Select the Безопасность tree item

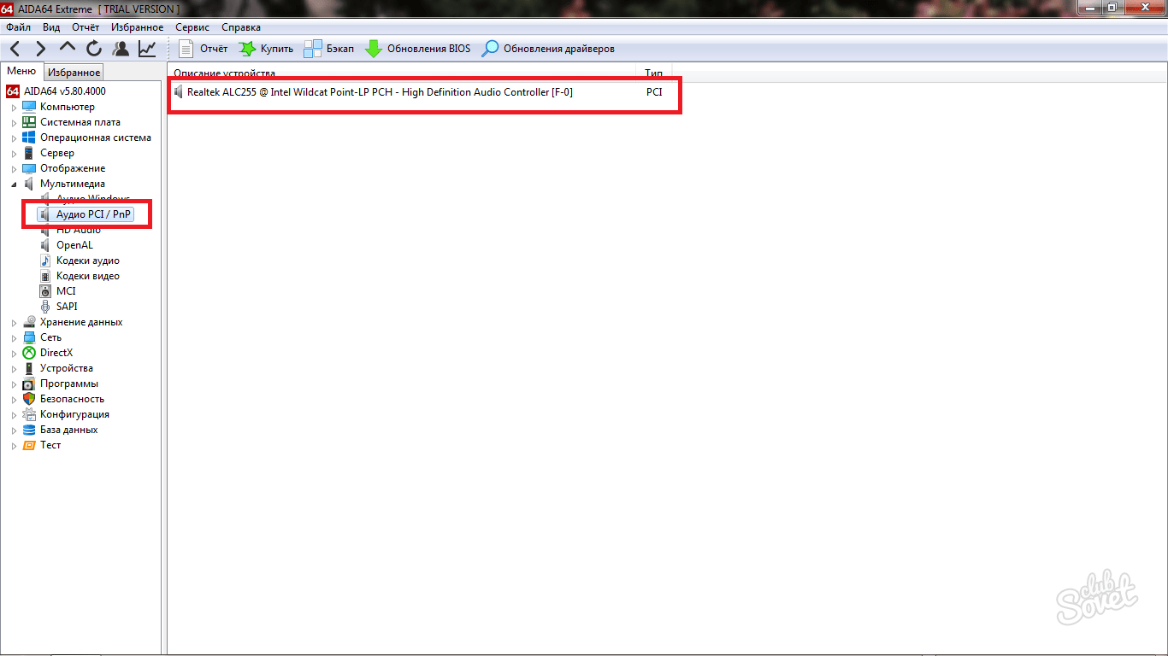[72, 399]
